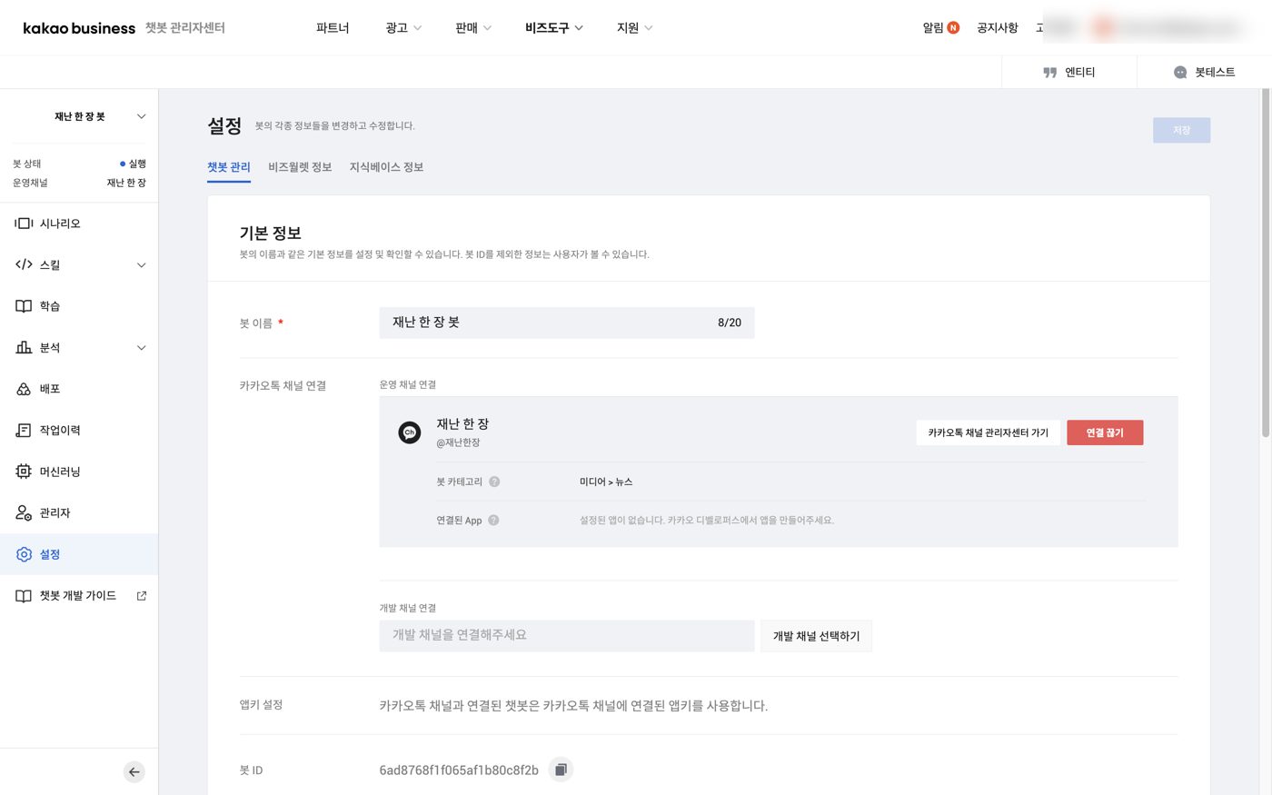Expand the 분석 submenu chevron

tap(141, 348)
